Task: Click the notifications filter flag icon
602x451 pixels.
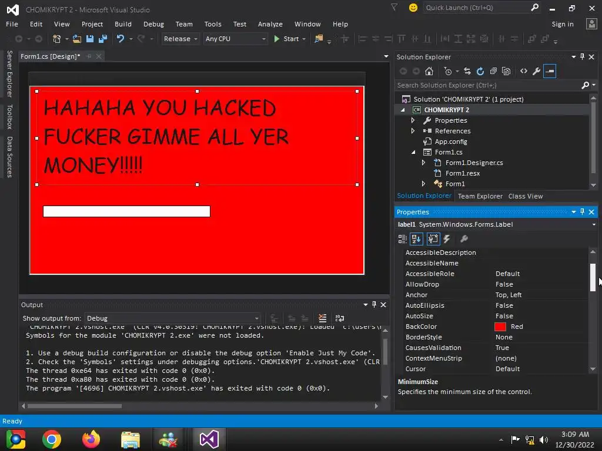Action: (x=394, y=7)
